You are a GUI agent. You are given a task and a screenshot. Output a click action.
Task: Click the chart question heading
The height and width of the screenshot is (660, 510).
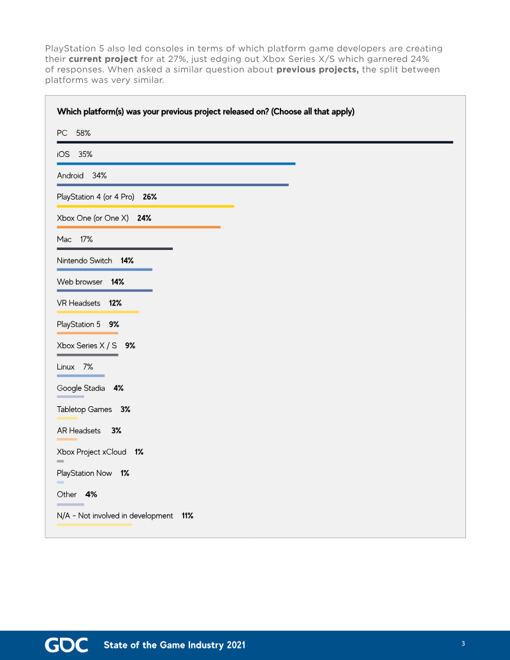(x=205, y=112)
